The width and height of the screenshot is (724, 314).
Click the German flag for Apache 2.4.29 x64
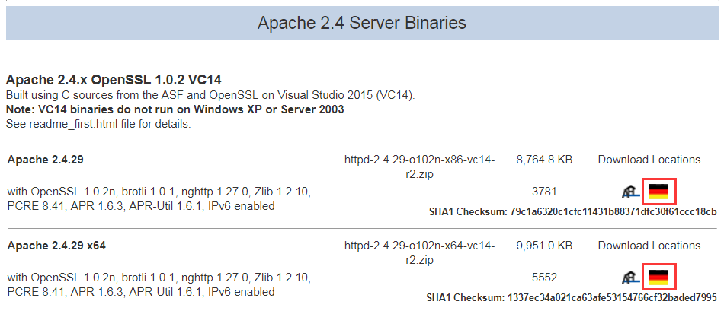[x=658, y=278]
